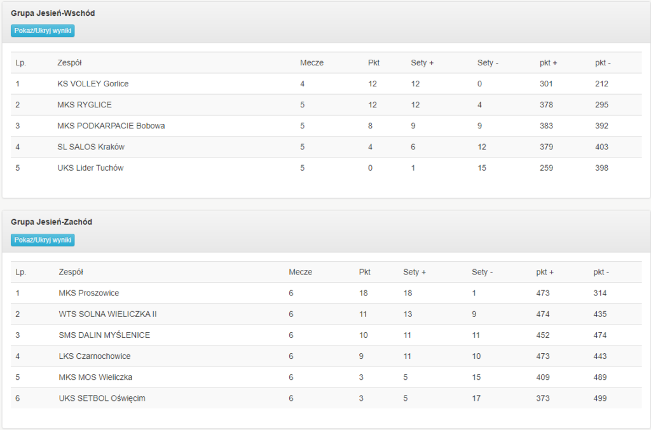
Task: Click the pkt - header in Wschód table
Action: 603,63
